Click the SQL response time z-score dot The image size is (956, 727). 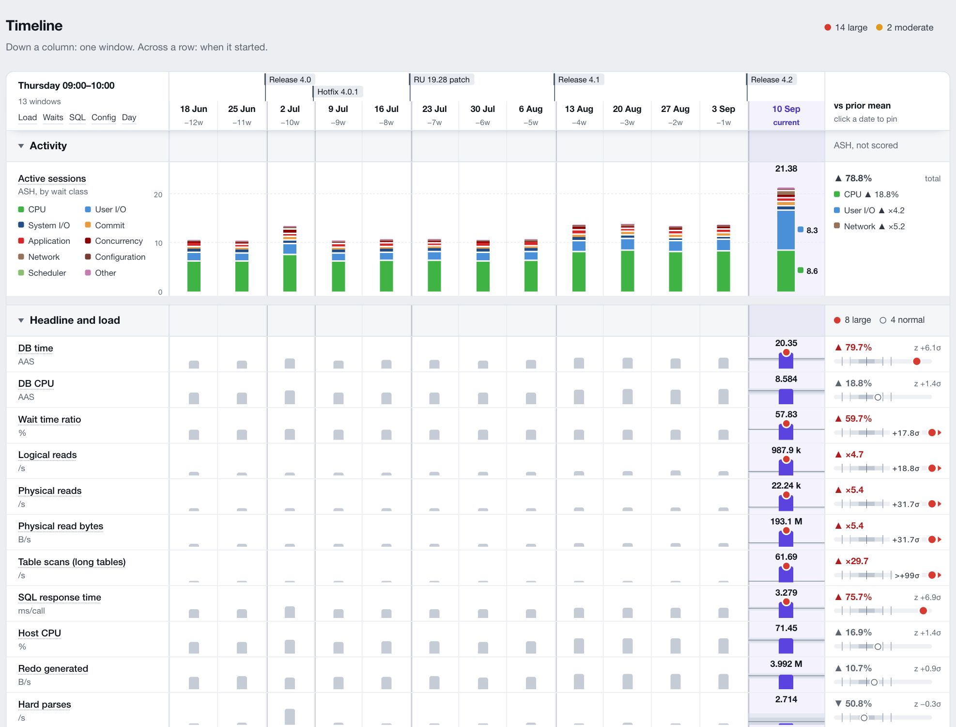[923, 611]
